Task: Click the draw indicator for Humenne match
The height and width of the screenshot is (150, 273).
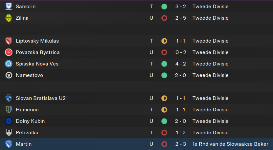Action: (164, 110)
